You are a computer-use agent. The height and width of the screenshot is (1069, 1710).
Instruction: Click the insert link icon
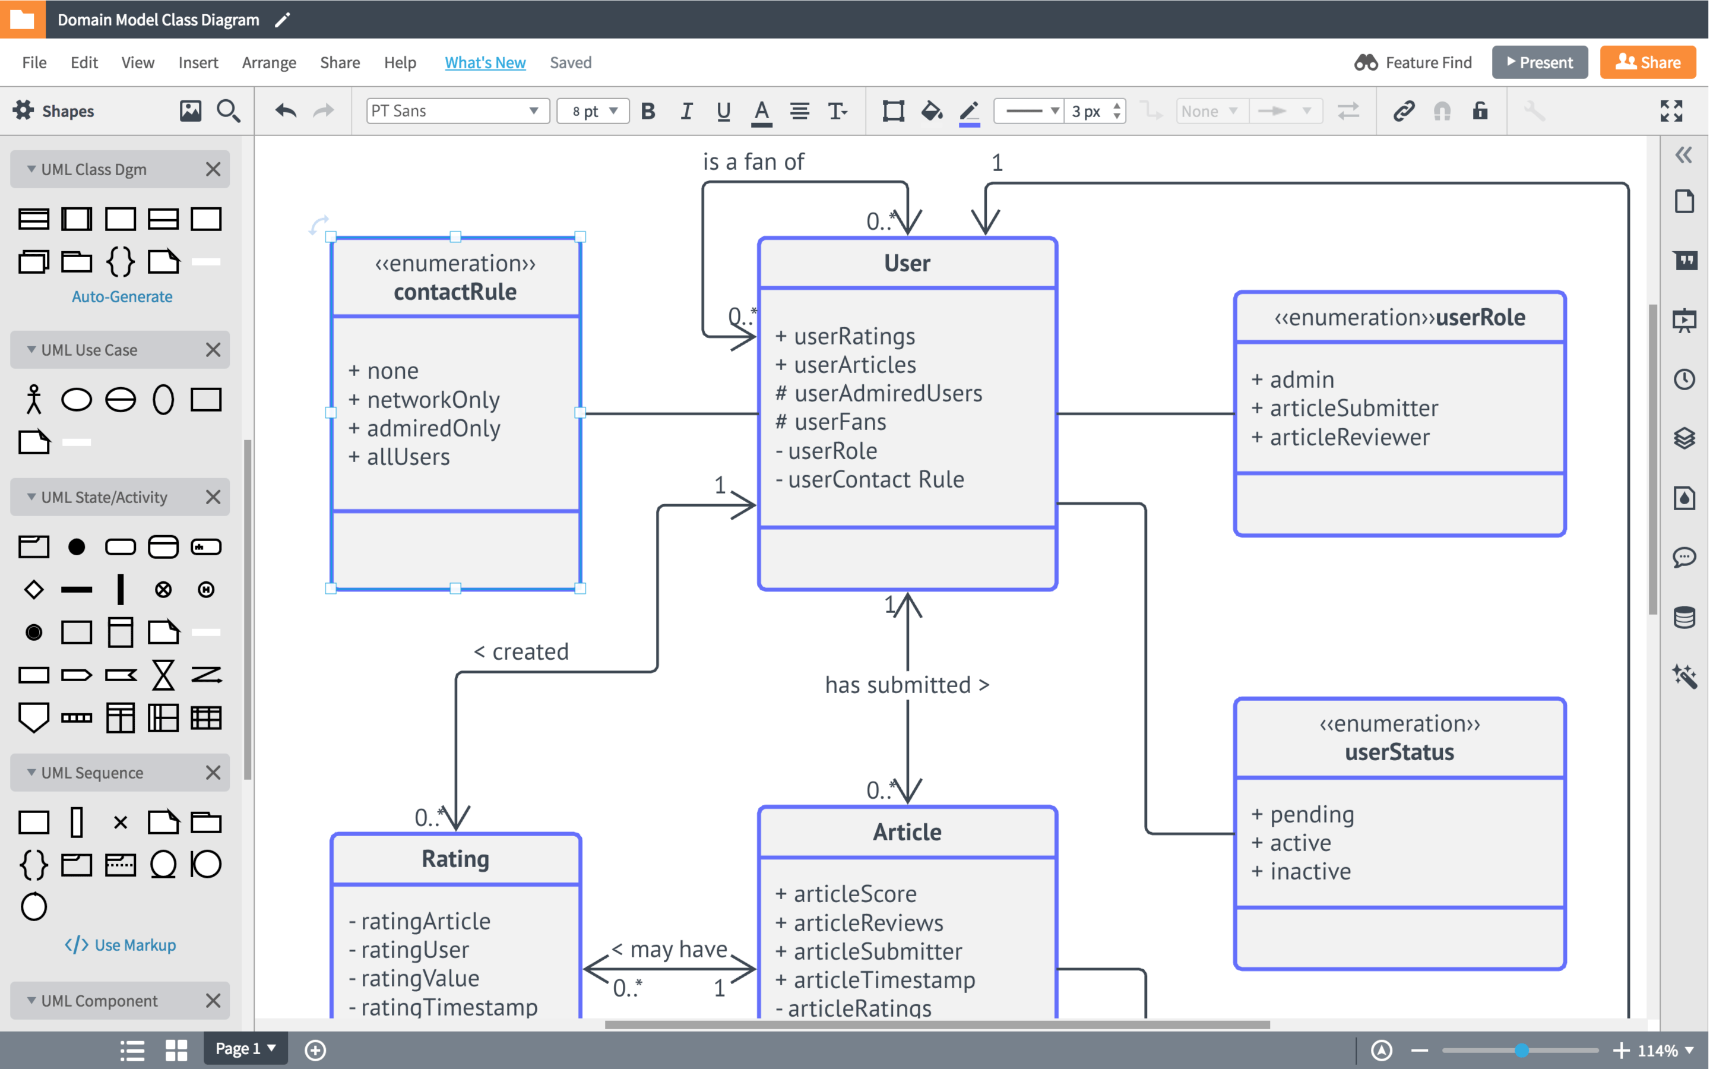[x=1404, y=111]
